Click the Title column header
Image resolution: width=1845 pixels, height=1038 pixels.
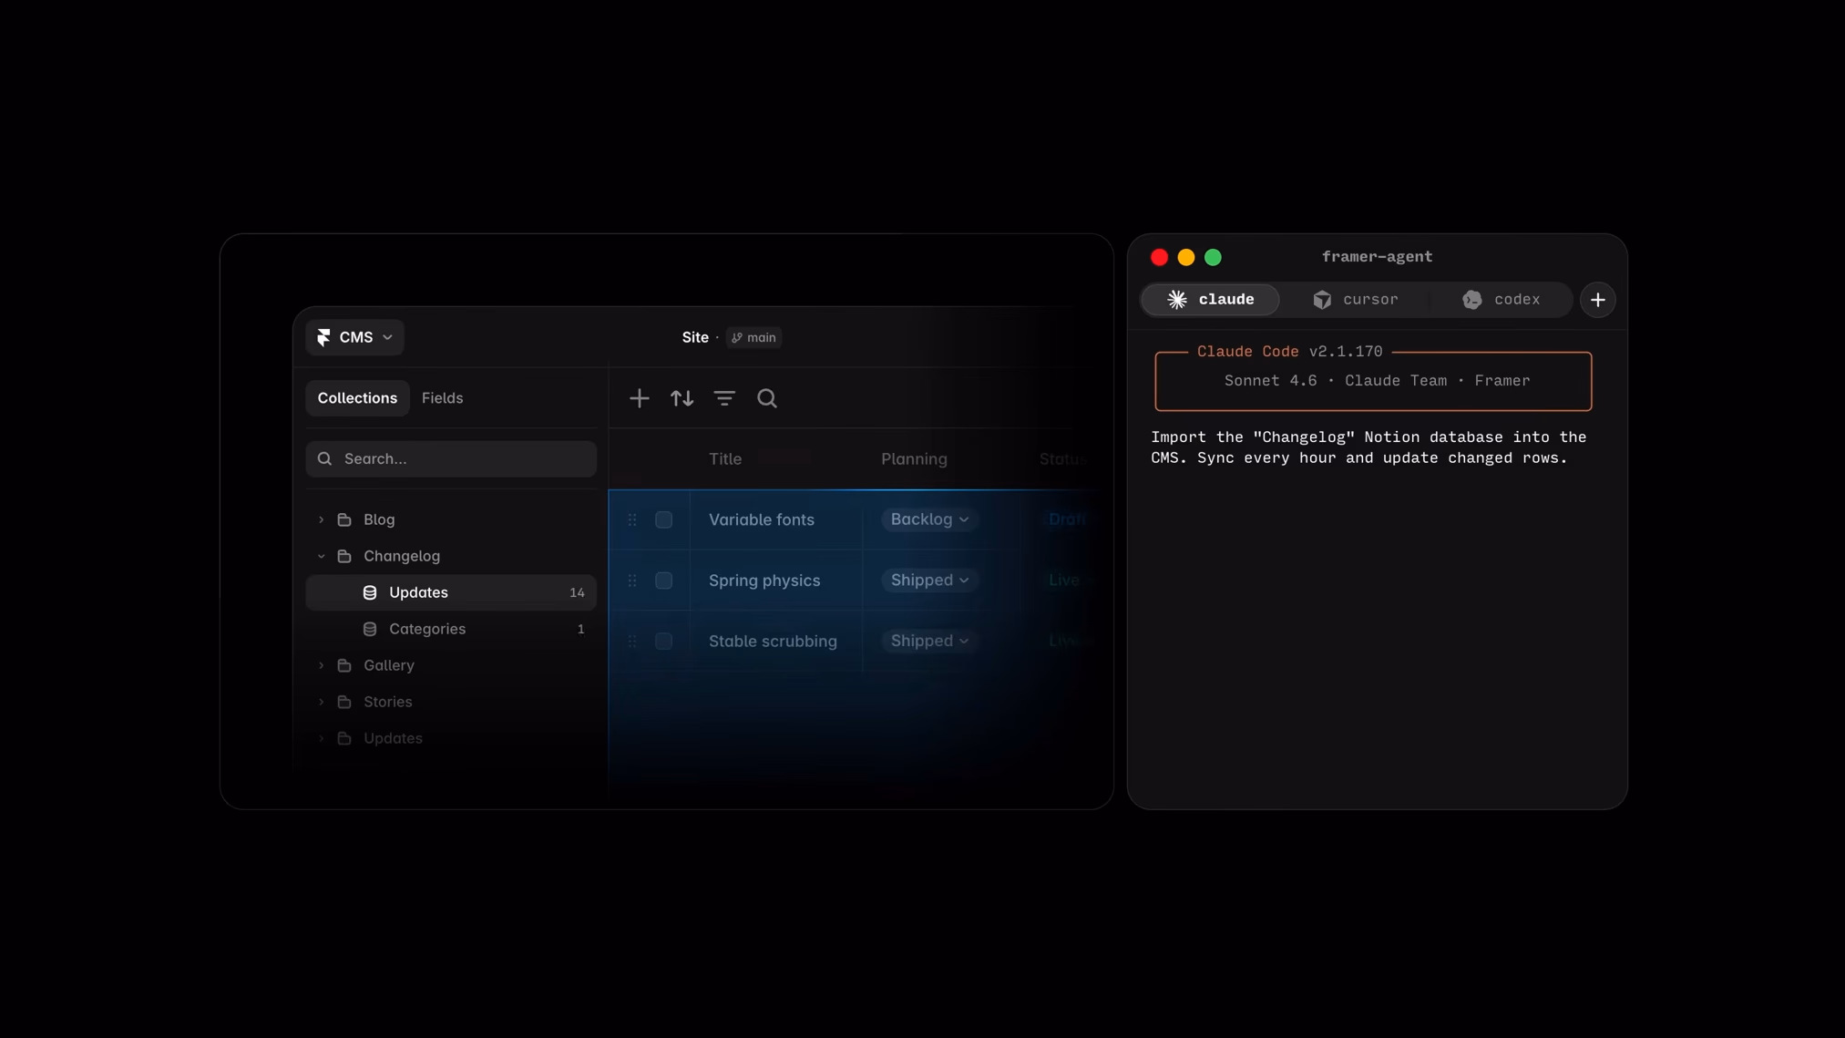(725, 459)
